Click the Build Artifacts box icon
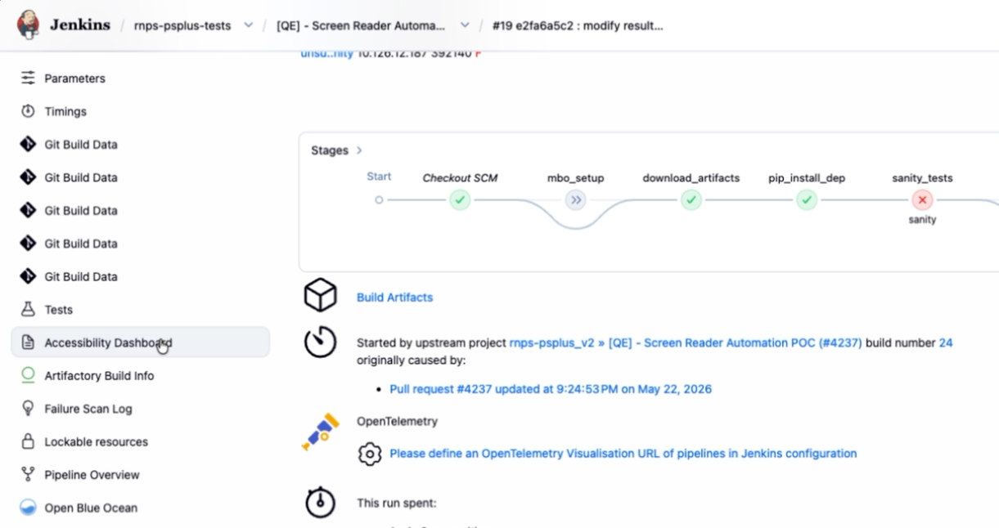 [321, 295]
